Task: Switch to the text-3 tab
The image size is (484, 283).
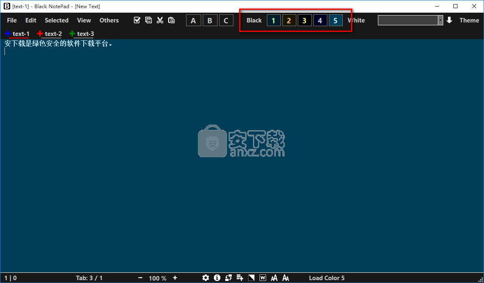Action: 86,33
